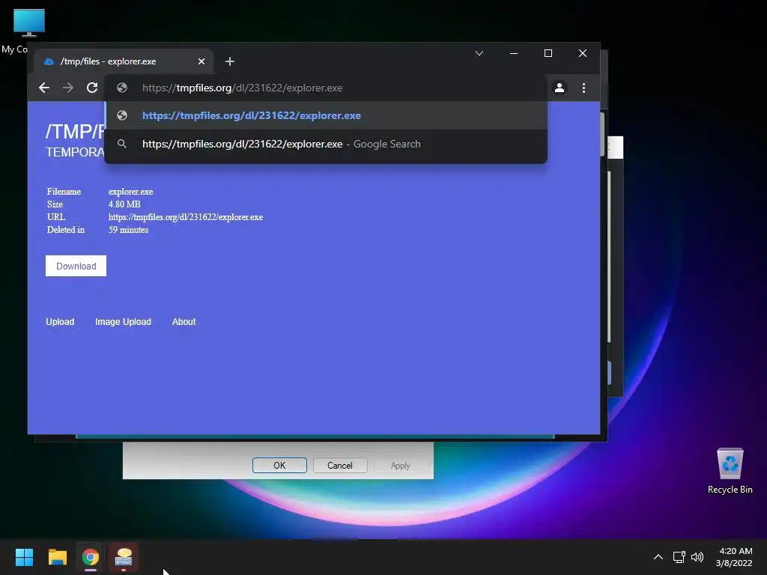Click the address bar URL field
The height and width of the screenshot is (575, 767).
click(x=325, y=88)
